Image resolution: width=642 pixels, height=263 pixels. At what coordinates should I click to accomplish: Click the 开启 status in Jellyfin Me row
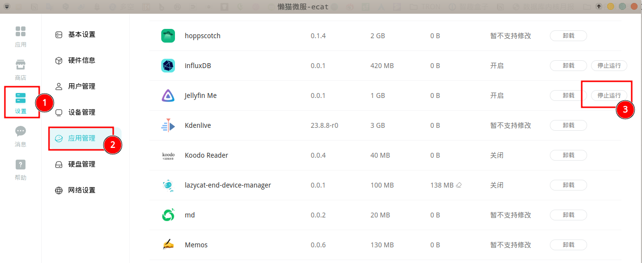pos(497,96)
